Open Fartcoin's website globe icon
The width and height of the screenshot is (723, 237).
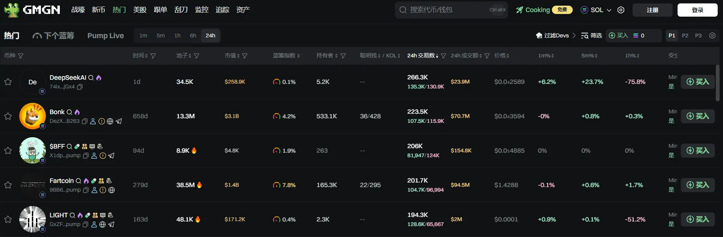pyautogui.click(x=112, y=190)
